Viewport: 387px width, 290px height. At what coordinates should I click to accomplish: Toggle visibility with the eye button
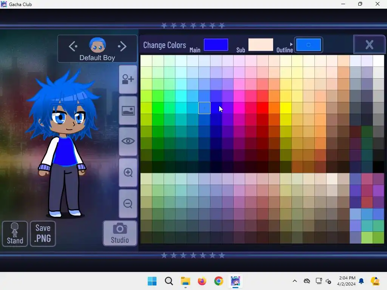click(x=128, y=141)
